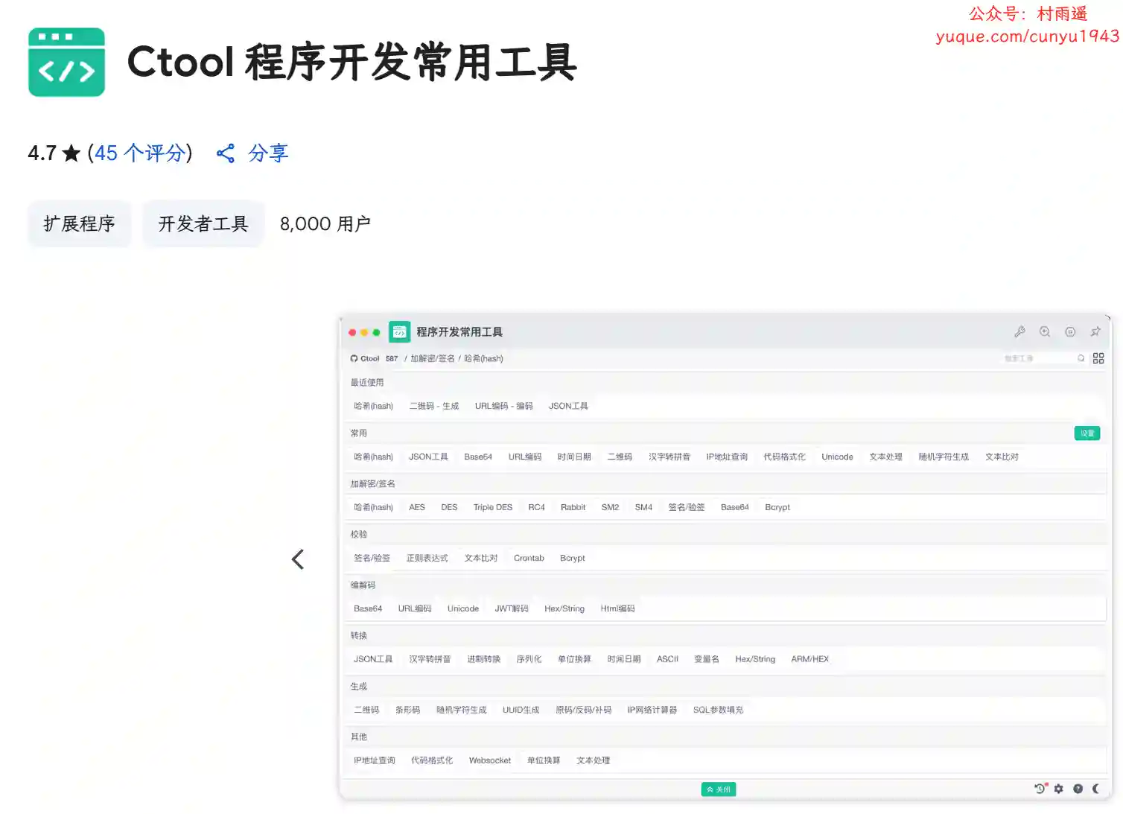
Task: Open 随机字符生成 in the 常用 row
Action: point(944,457)
